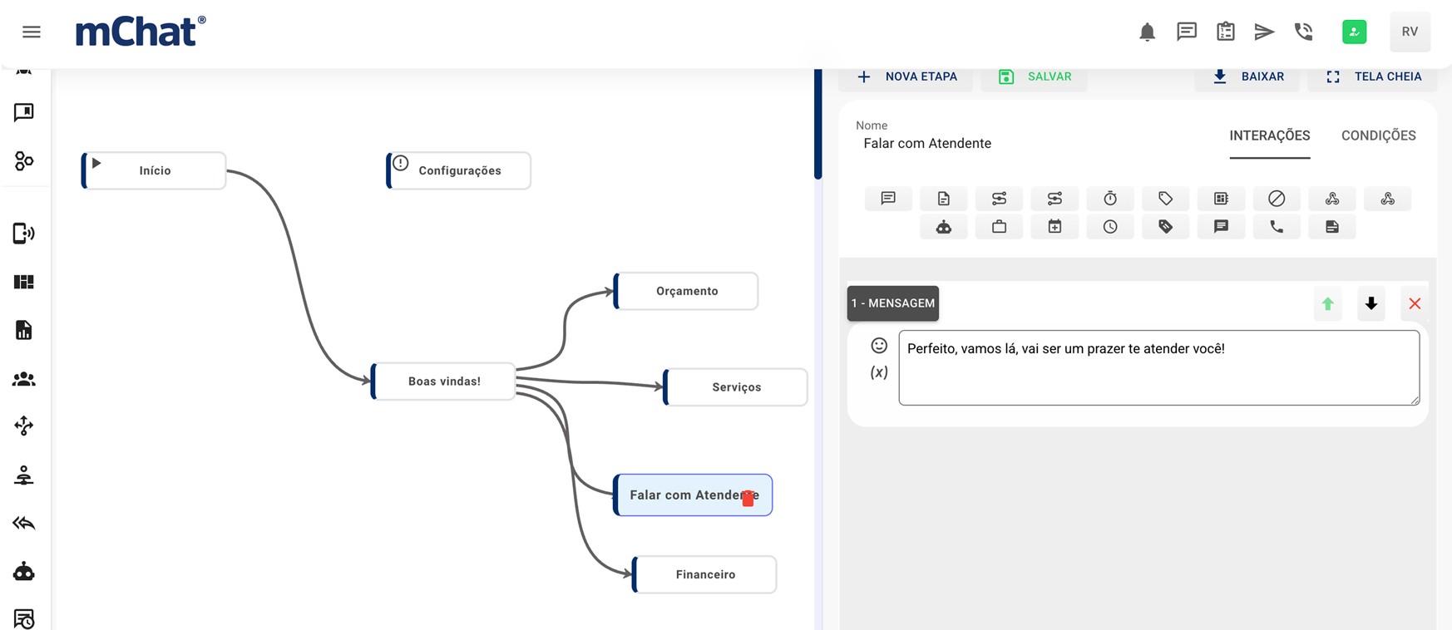Open the kanban dashboard sidebar icon
Image resolution: width=1452 pixels, height=630 pixels.
pos(24,282)
